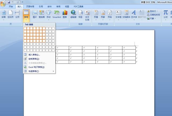Open the 审阅 tab
This screenshot has width=172, height=116.
[58, 6]
